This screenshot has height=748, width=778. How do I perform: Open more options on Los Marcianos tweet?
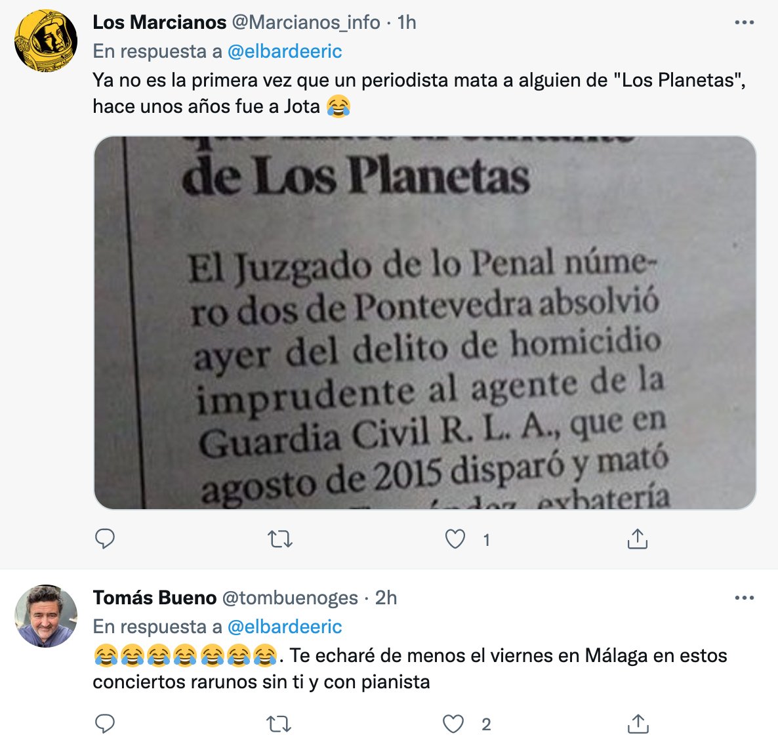point(744,23)
